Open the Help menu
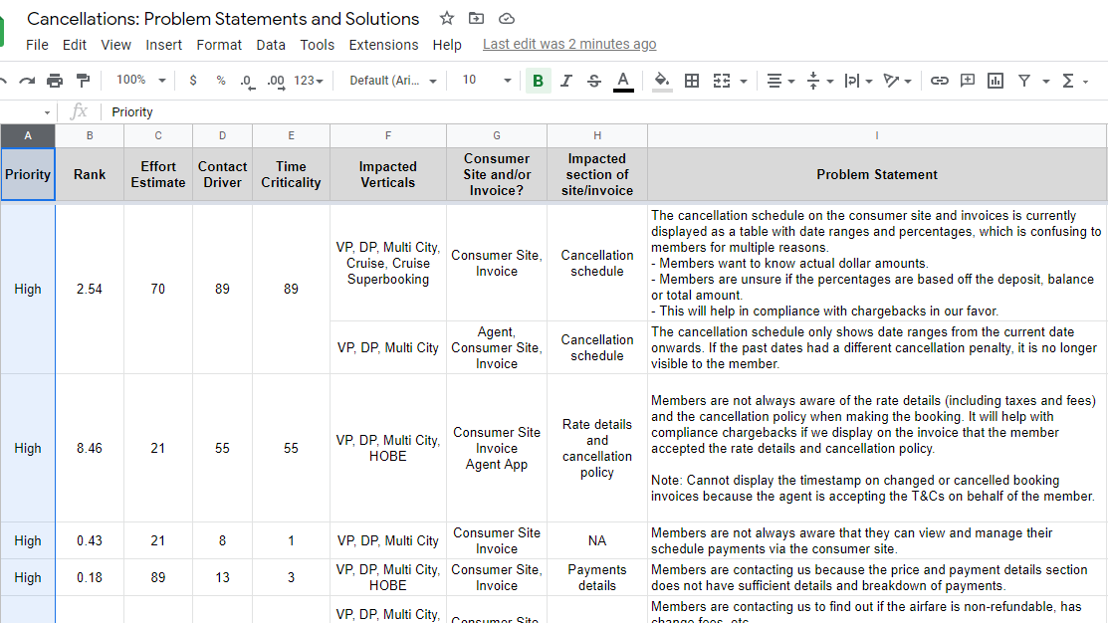Viewport: 1108px width, 623px height. 447,45
